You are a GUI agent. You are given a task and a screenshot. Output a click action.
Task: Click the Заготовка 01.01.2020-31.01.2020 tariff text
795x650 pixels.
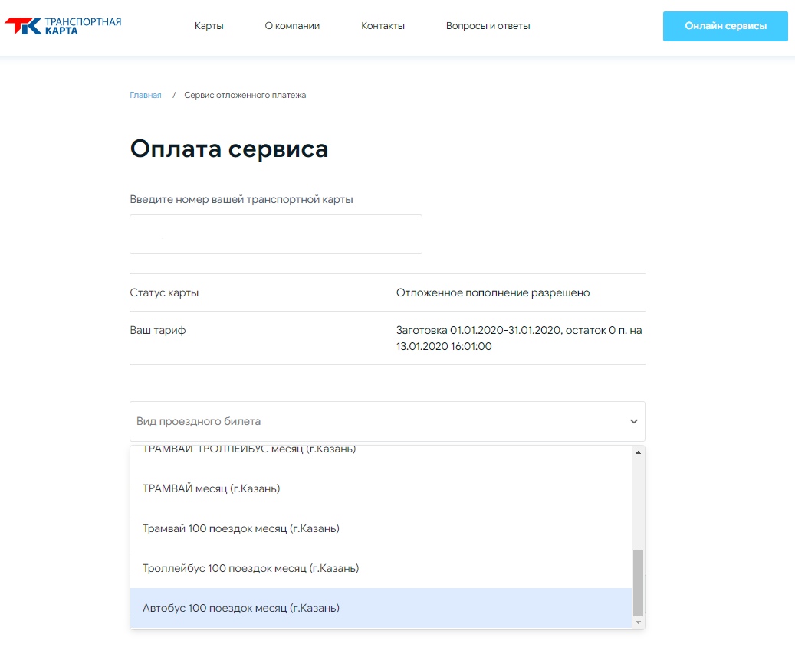(519, 338)
